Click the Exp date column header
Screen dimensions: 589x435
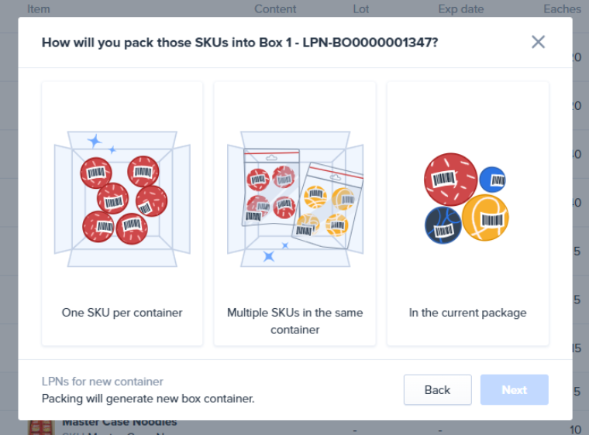pos(460,9)
